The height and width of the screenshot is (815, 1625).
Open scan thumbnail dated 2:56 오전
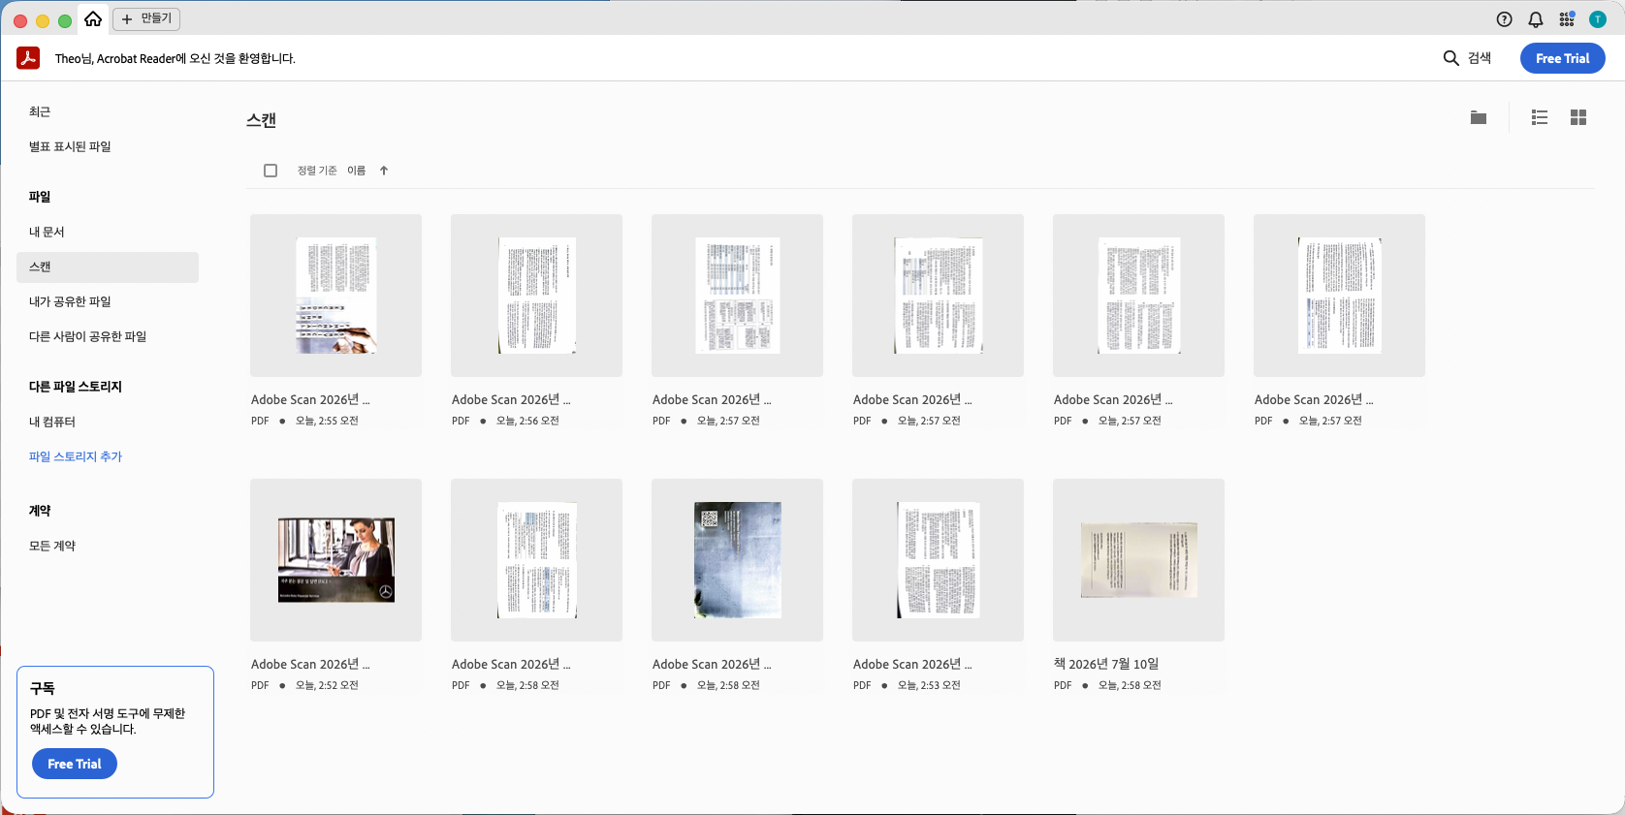click(536, 296)
